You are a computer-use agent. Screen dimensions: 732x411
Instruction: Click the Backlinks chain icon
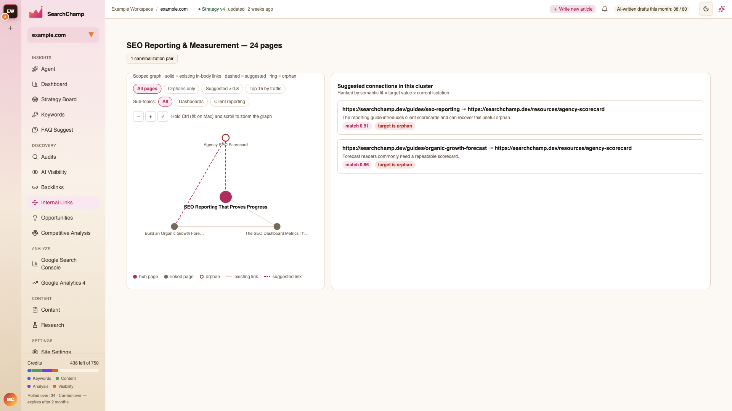click(35, 187)
